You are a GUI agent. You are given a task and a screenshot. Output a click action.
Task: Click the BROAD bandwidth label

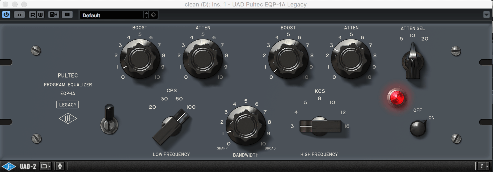point(270,148)
